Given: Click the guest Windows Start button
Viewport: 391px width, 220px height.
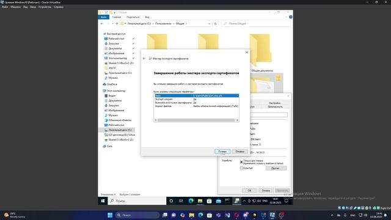Looking at the screenshot, I should [x=103, y=201].
